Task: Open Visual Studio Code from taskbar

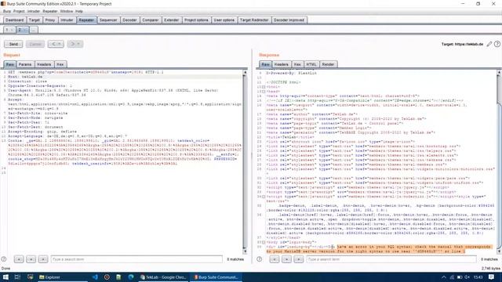Action: pos(95,277)
